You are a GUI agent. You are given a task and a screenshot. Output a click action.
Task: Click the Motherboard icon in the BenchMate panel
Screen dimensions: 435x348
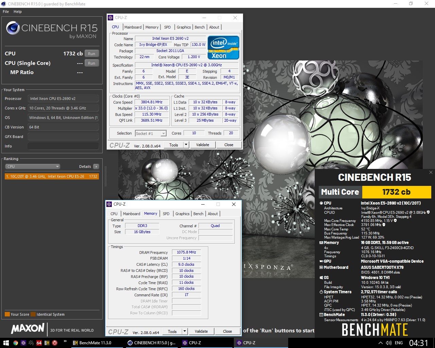pos(321,267)
